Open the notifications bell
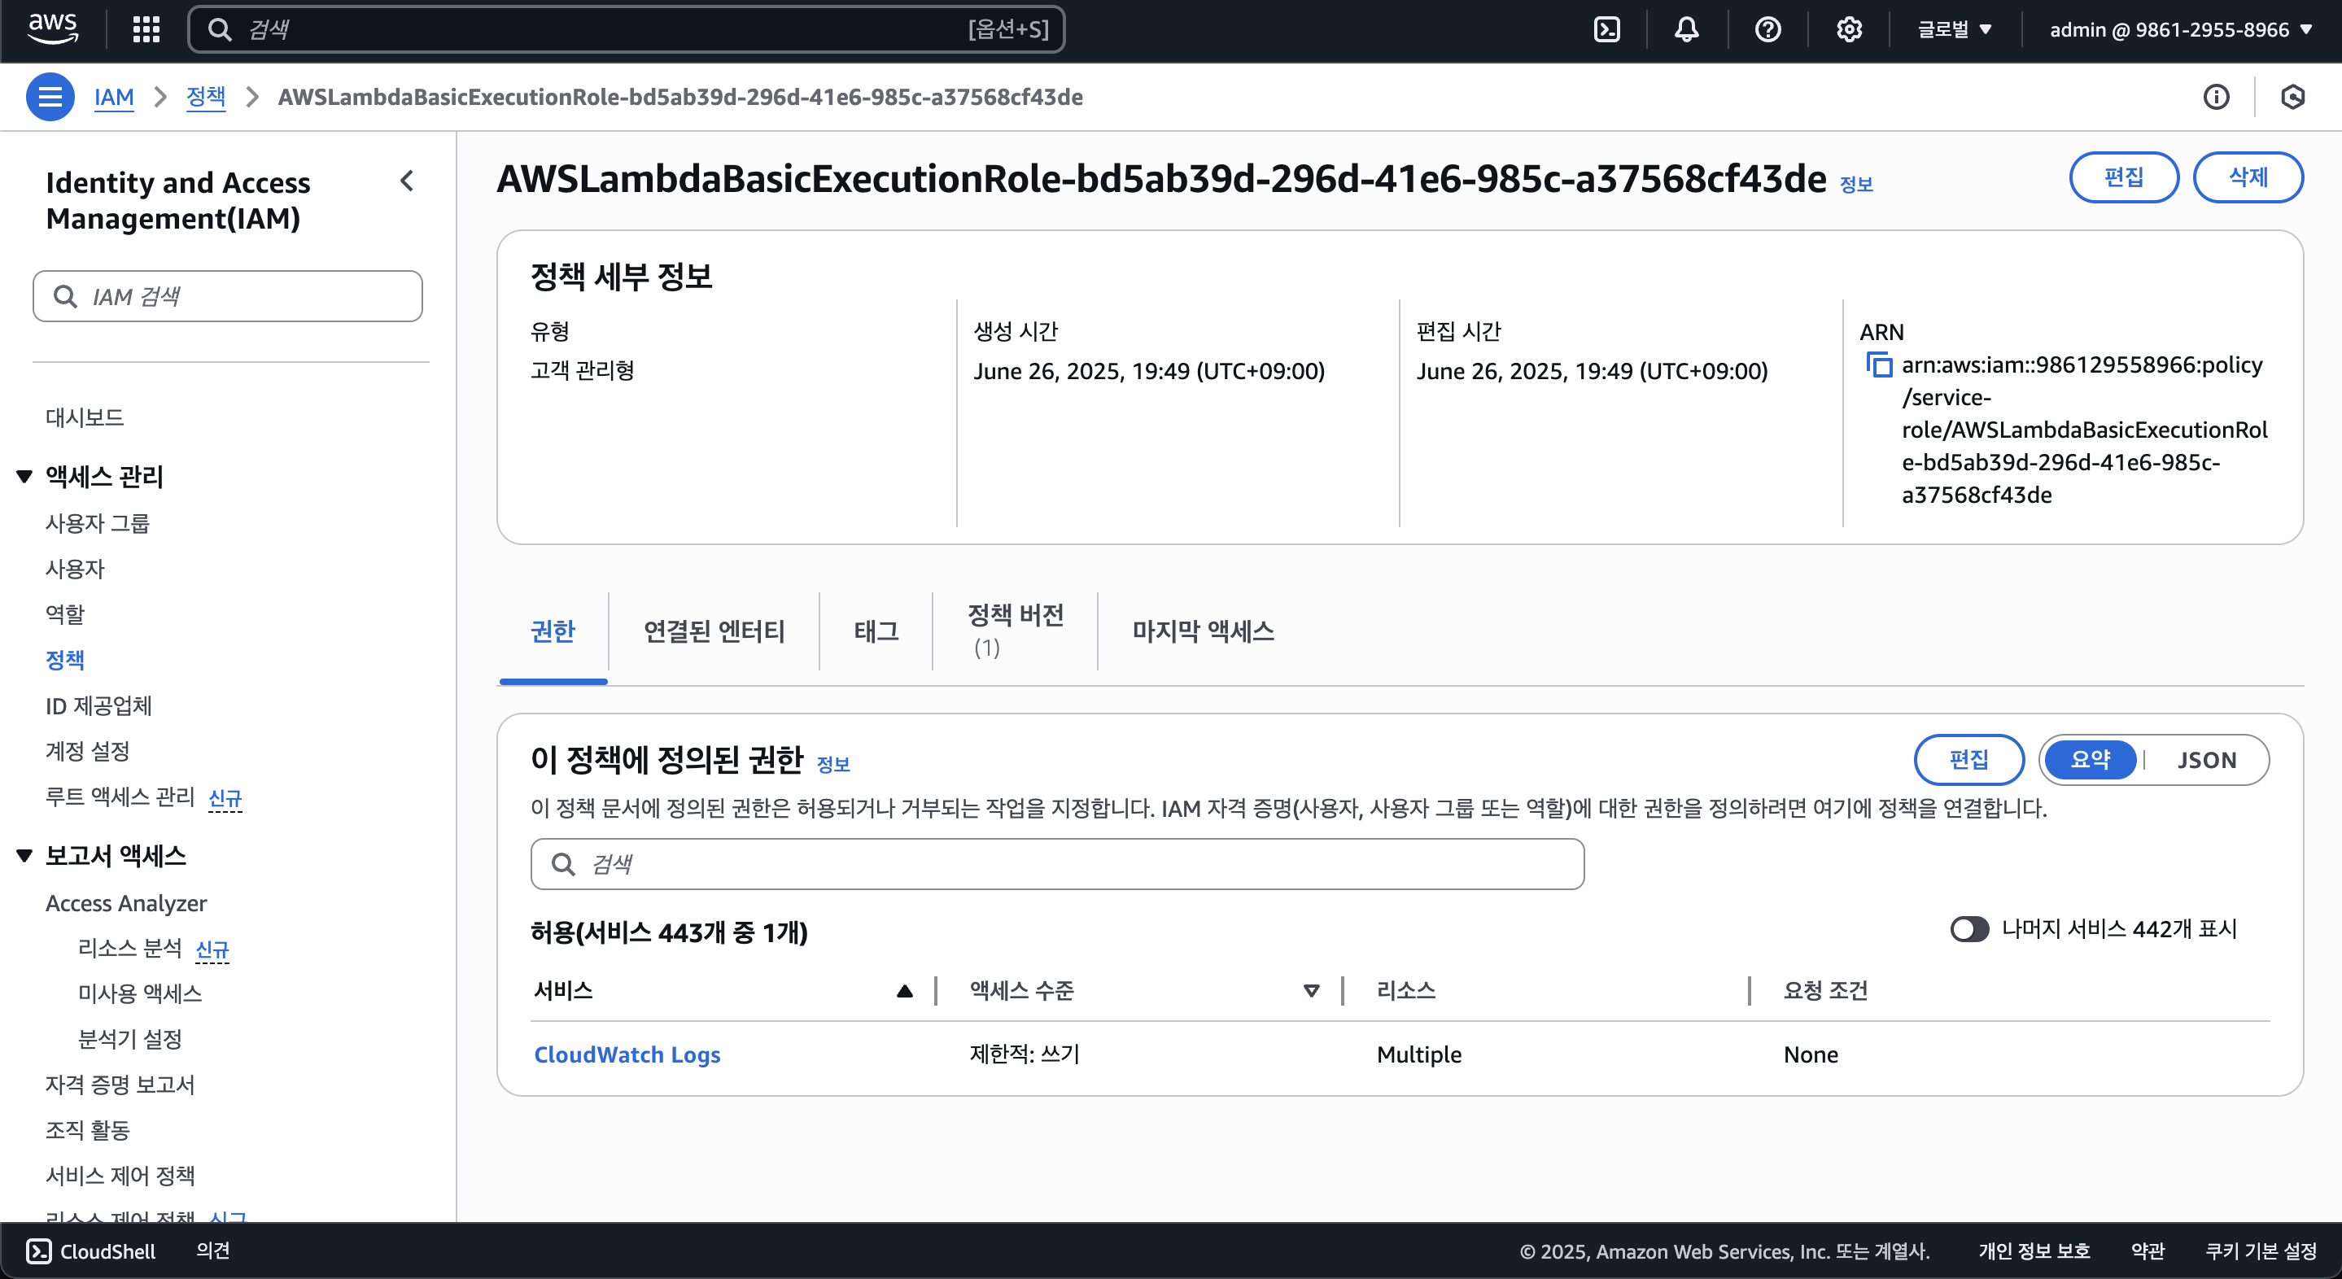The height and width of the screenshot is (1279, 2342). (x=1686, y=29)
